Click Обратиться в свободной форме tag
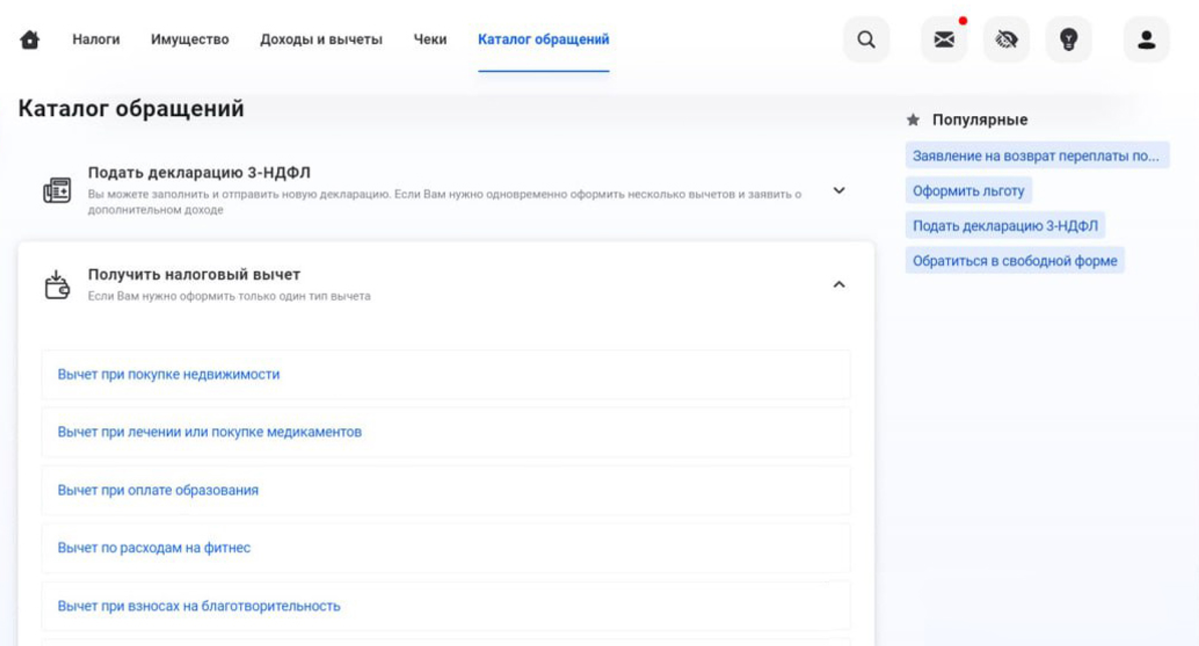This screenshot has height=646, width=1199. [1015, 261]
